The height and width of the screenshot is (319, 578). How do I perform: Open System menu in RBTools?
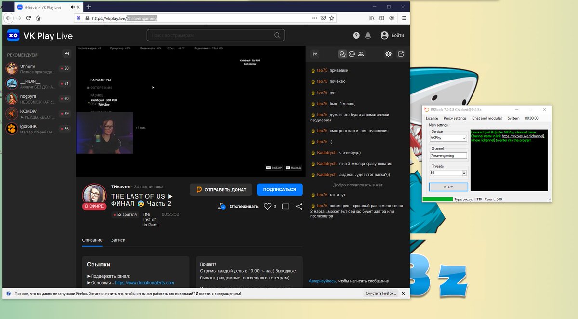[513, 118]
